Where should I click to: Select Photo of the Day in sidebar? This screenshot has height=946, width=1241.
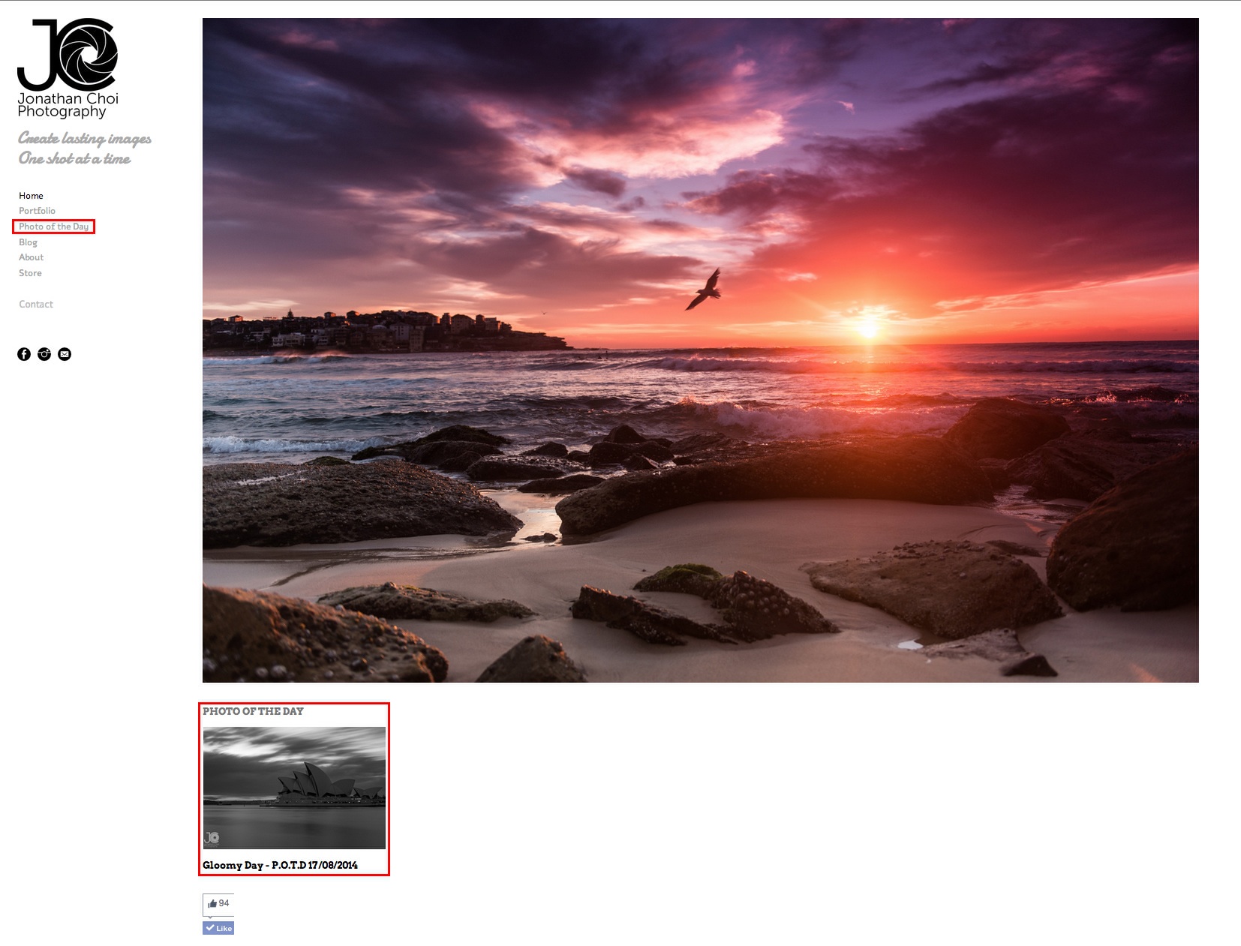tap(53, 227)
